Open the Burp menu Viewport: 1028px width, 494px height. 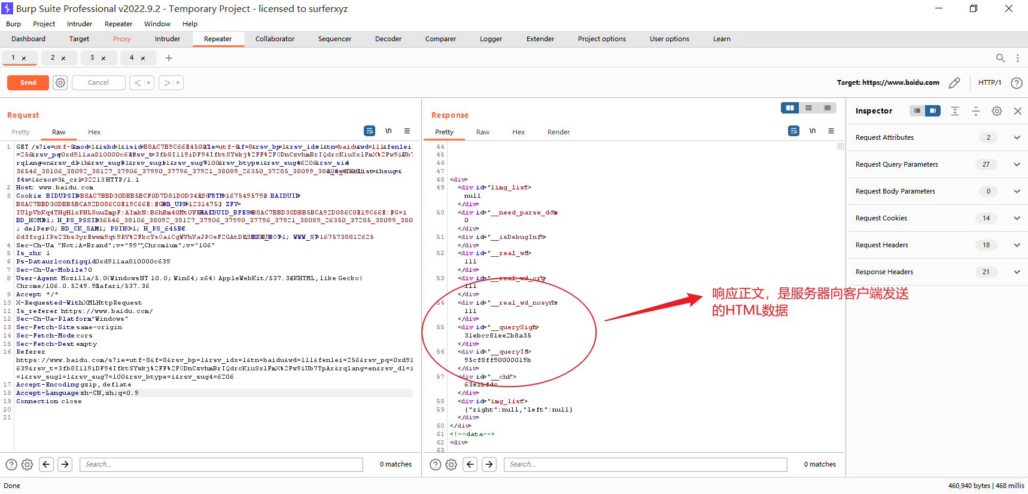coord(13,24)
